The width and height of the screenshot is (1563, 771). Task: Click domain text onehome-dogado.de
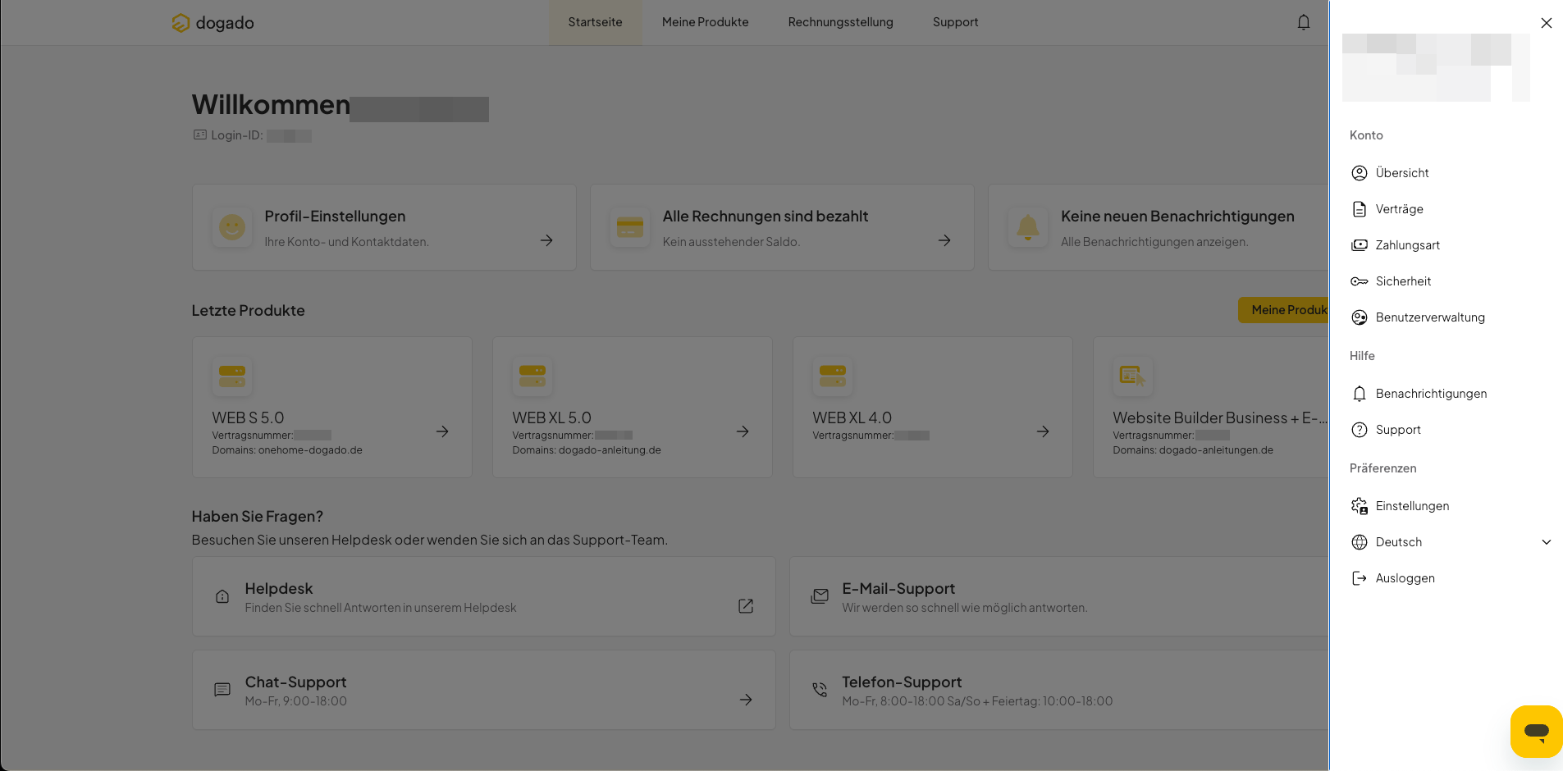click(310, 450)
